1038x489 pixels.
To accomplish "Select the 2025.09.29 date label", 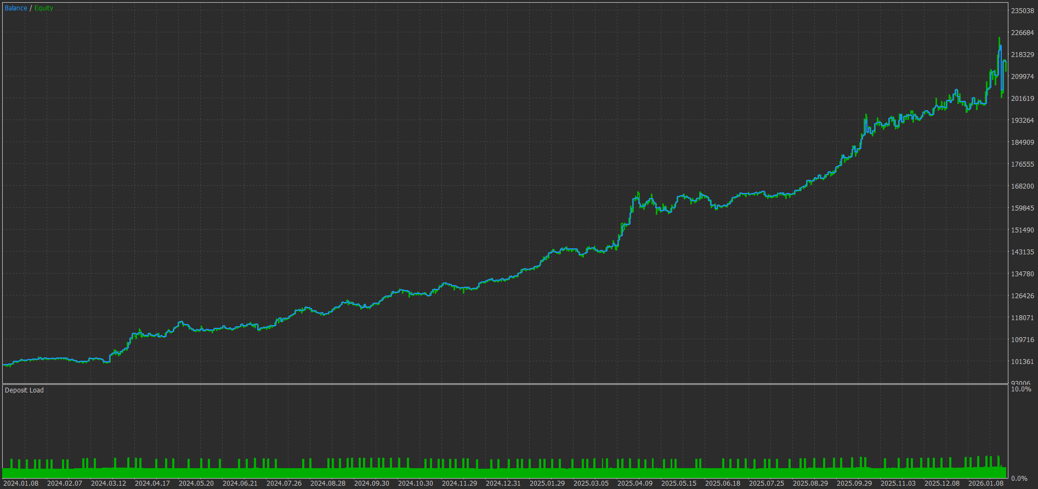I will [854, 484].
